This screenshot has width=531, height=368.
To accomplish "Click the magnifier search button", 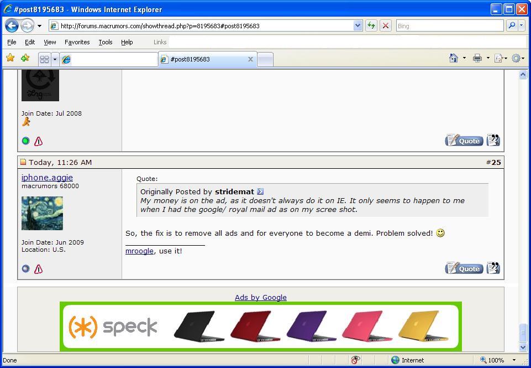I will pyautogui.click(x=512, y=26).
